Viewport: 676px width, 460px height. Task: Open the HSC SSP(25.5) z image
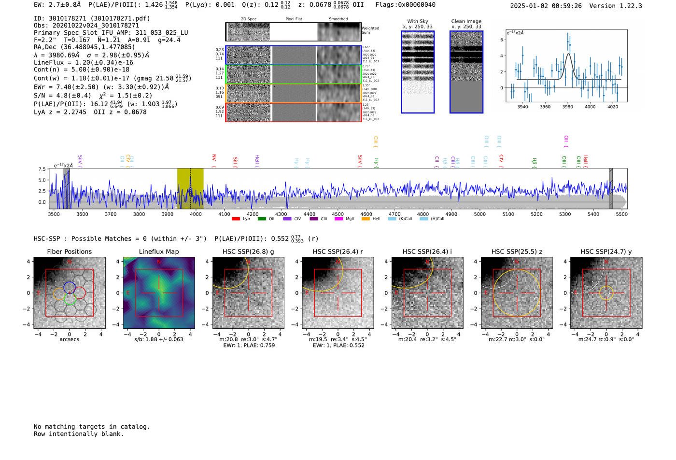point(517,293)
